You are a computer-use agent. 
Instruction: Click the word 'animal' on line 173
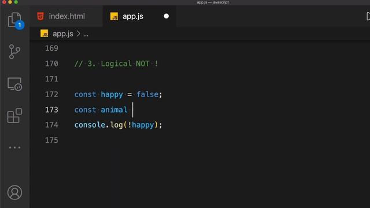tap(114, 110)
